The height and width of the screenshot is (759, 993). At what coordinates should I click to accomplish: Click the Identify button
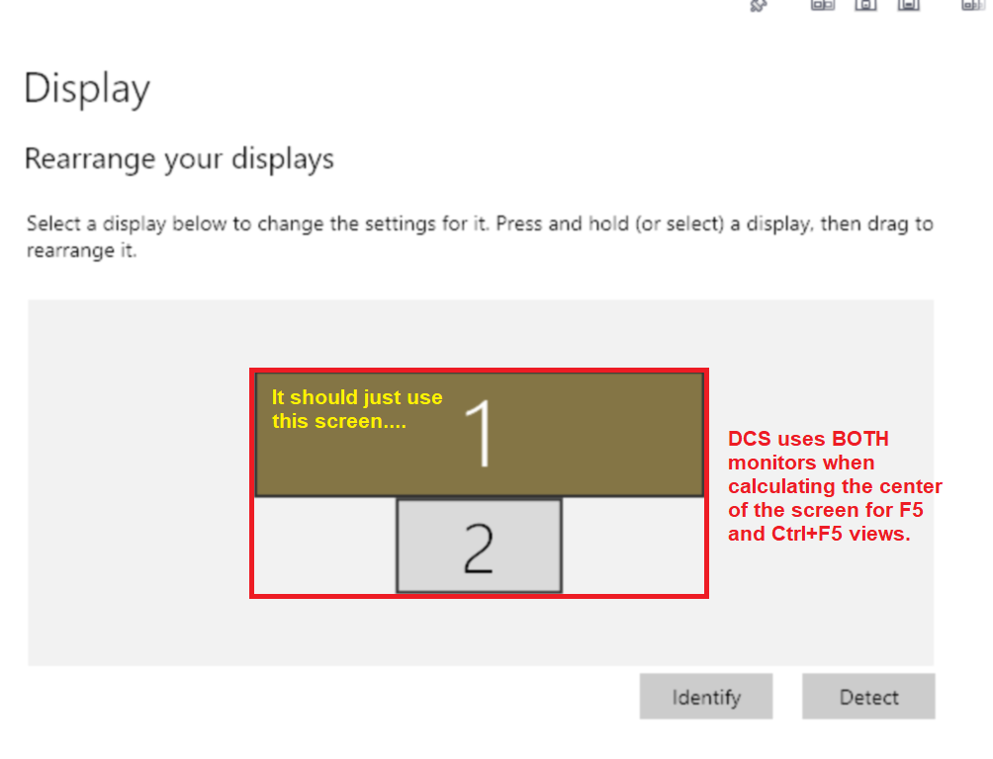point(705,697)
